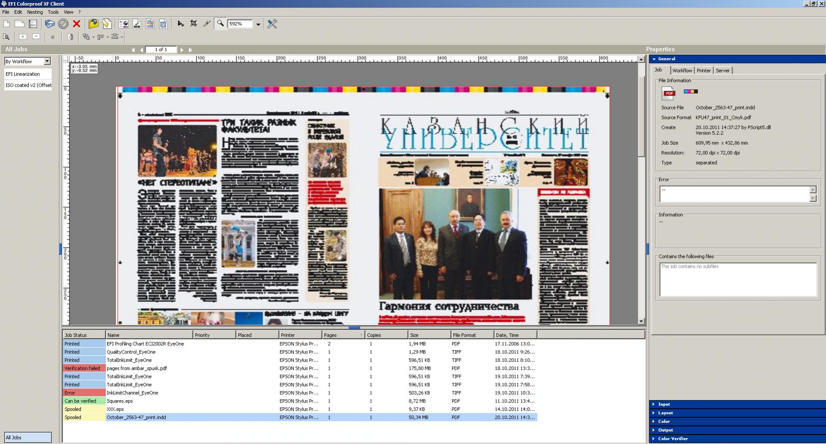Click the red X Delete job icon
Viewport: 826px width, 444px height.
[x=77, y=24]
